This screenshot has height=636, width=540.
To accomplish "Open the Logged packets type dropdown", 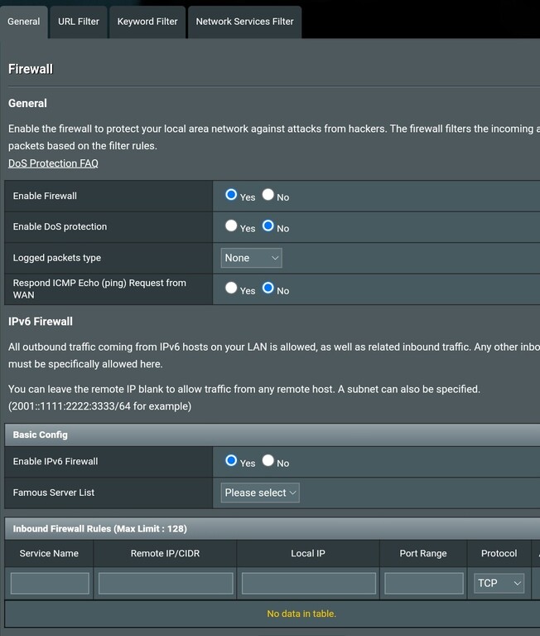I will point(252,258).
